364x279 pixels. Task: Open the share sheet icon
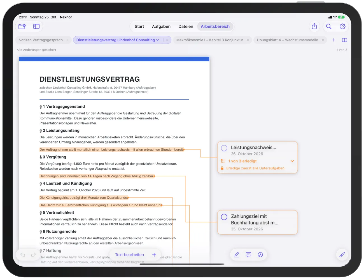(314, 26)
